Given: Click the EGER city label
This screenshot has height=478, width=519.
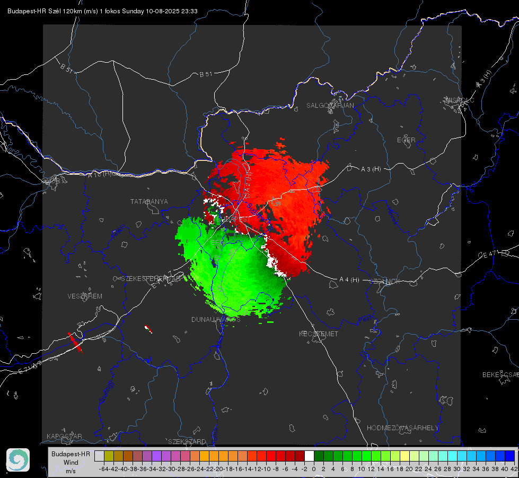Looking at the screenshot, I should point(406,140).
